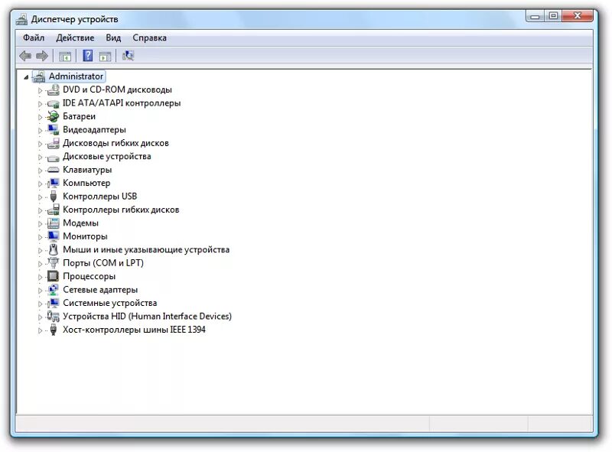612x452 pixels.
Task: Open Help via the blue question-mark icon
Action: 88,56
